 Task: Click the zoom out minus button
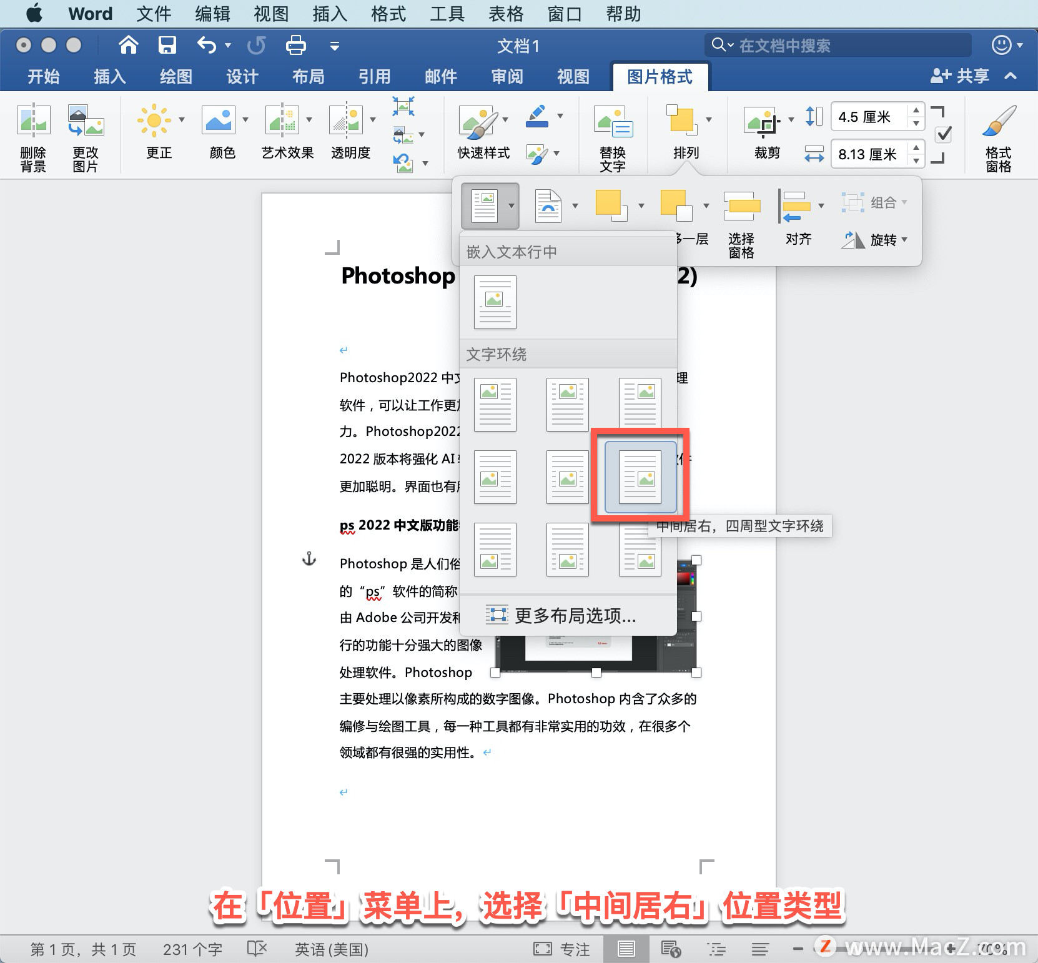[x=798, y=949]
